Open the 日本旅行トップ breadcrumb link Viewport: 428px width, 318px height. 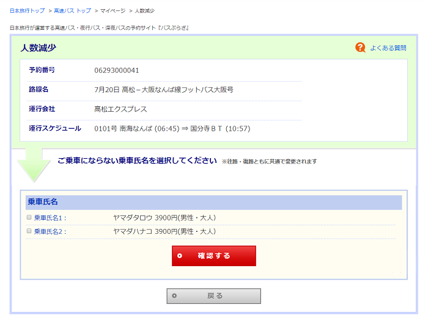27,11
